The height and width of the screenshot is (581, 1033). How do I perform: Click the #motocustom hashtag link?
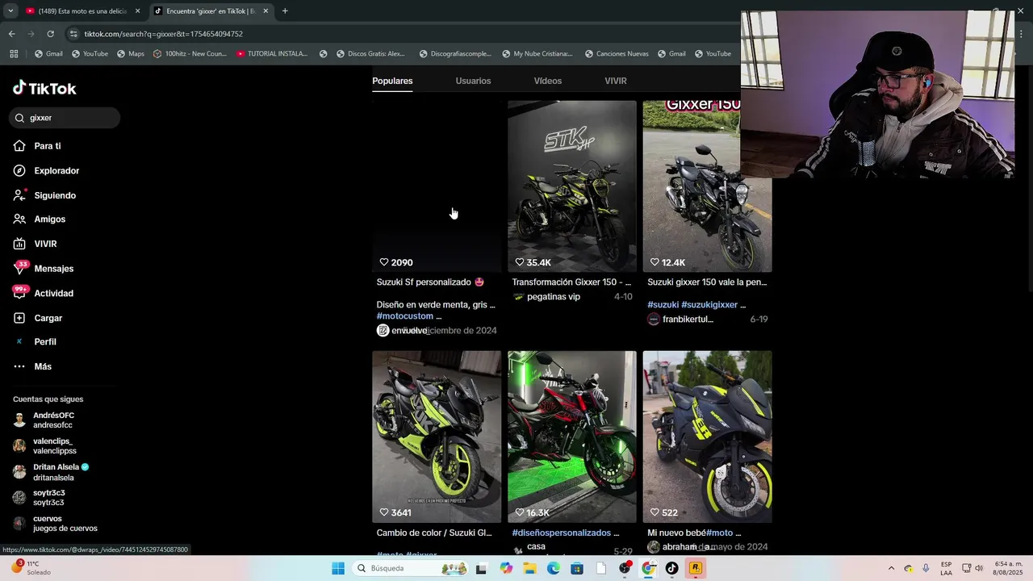pos(405,316)
